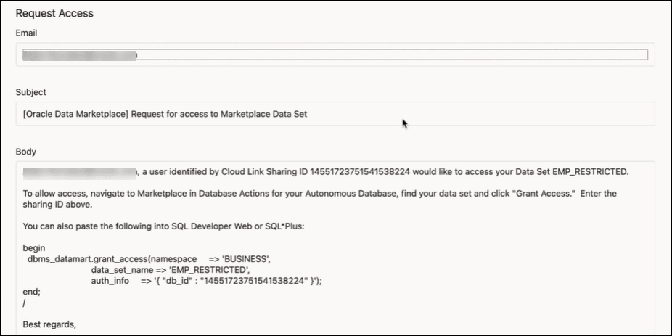Place cursor on the "end;" line

[31, 291]
